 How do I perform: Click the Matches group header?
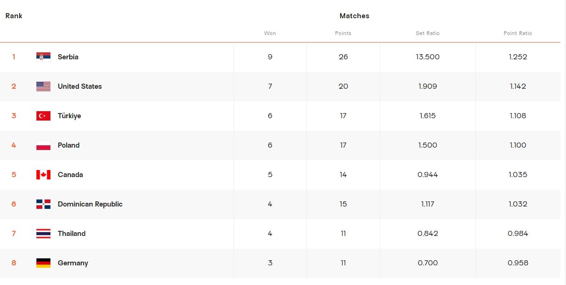coord(354,16)
